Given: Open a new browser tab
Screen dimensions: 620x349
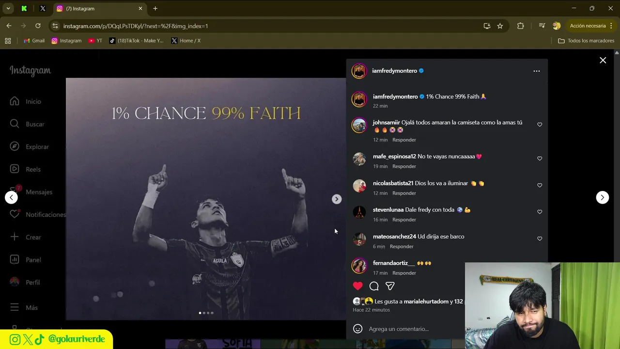Looking at the screenshot, I should pos(155,8).
